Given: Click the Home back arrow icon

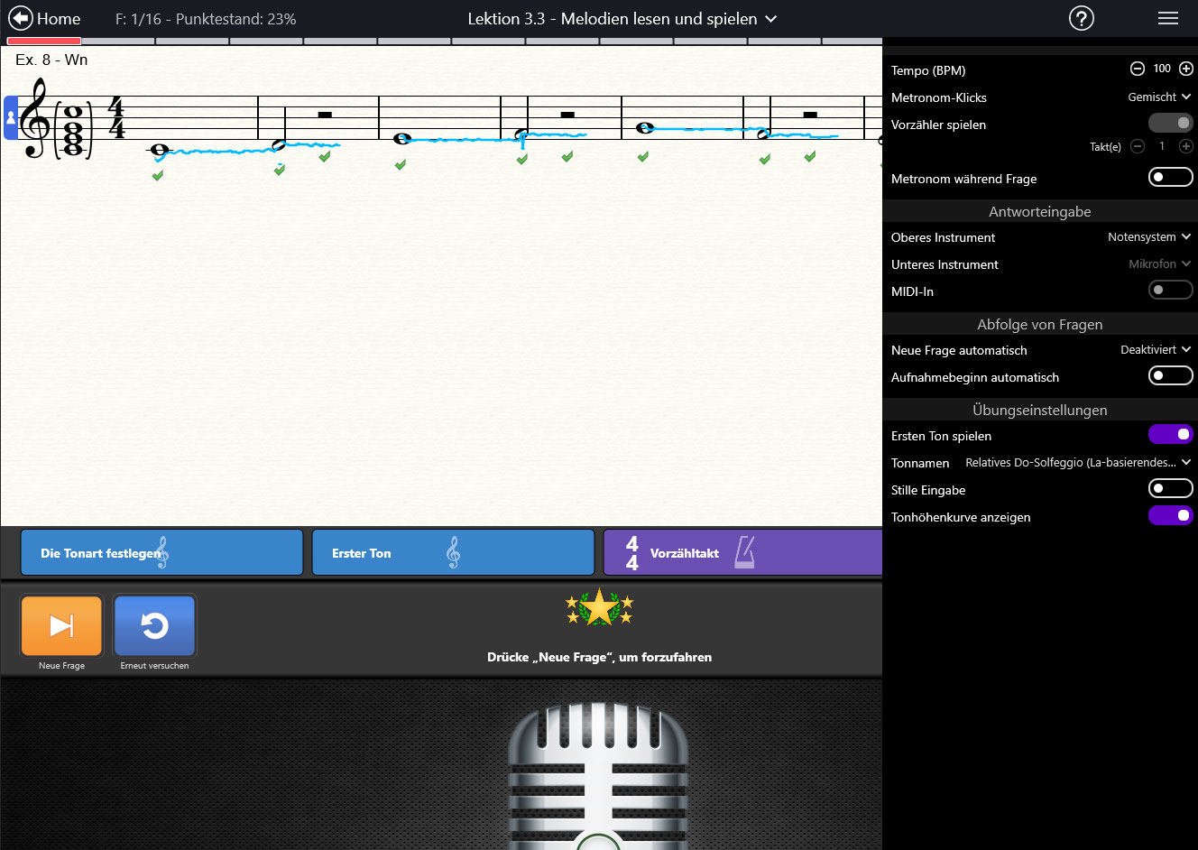Looking at the screenshot, I should pos(20,18).
